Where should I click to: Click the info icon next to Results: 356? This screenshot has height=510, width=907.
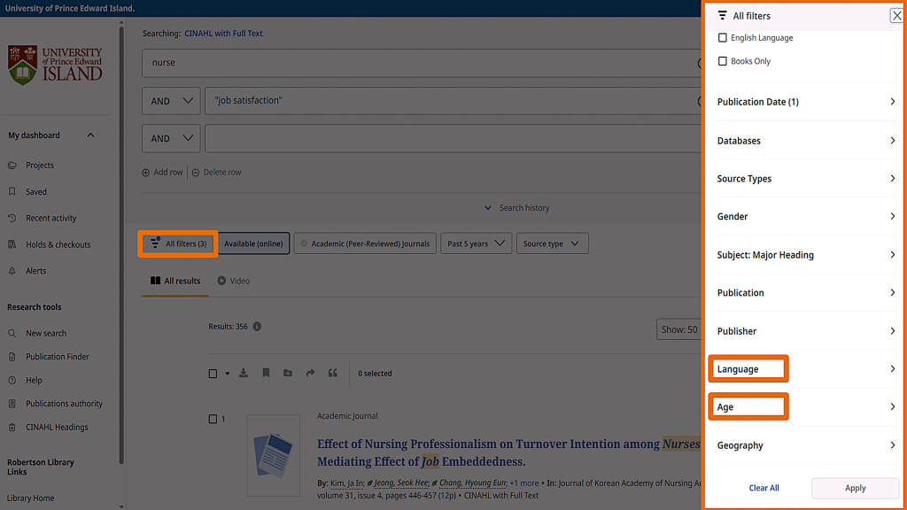[x=257, y=327]
